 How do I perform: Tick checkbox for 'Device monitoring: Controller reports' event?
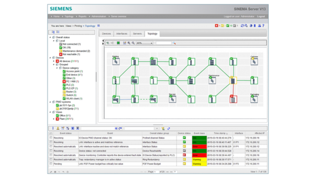click(x=51, y=155)
